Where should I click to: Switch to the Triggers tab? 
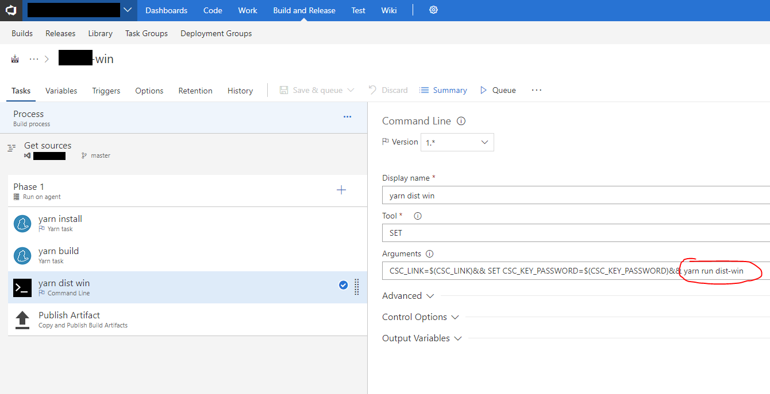click(106, 91)
